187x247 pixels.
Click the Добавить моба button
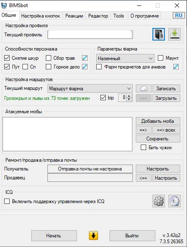pyautogui.click(x=158, y=121)
